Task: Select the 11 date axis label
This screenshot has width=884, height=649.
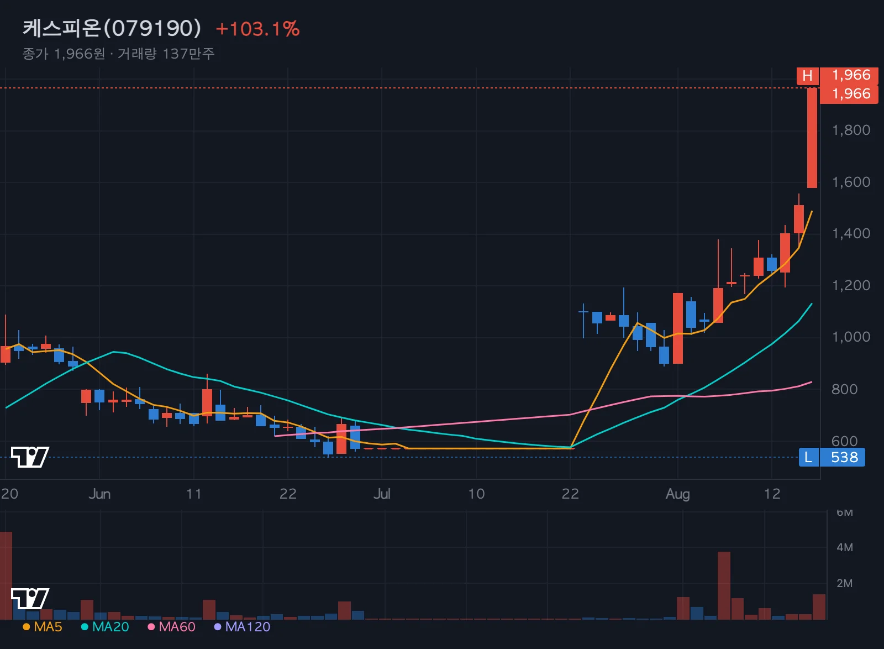Action: point(194,494)
